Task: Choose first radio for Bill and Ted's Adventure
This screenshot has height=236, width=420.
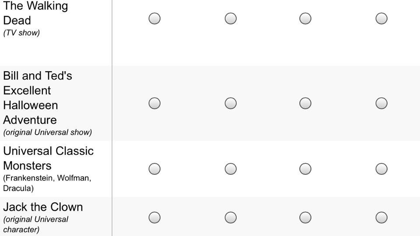Action: [154, 103]
